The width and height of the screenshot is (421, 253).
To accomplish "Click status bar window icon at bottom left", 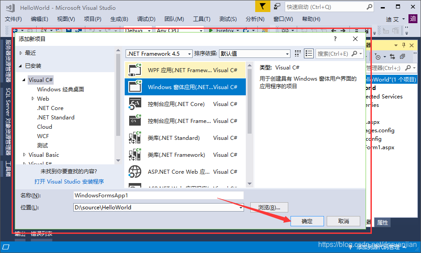I will coord(6,247).
